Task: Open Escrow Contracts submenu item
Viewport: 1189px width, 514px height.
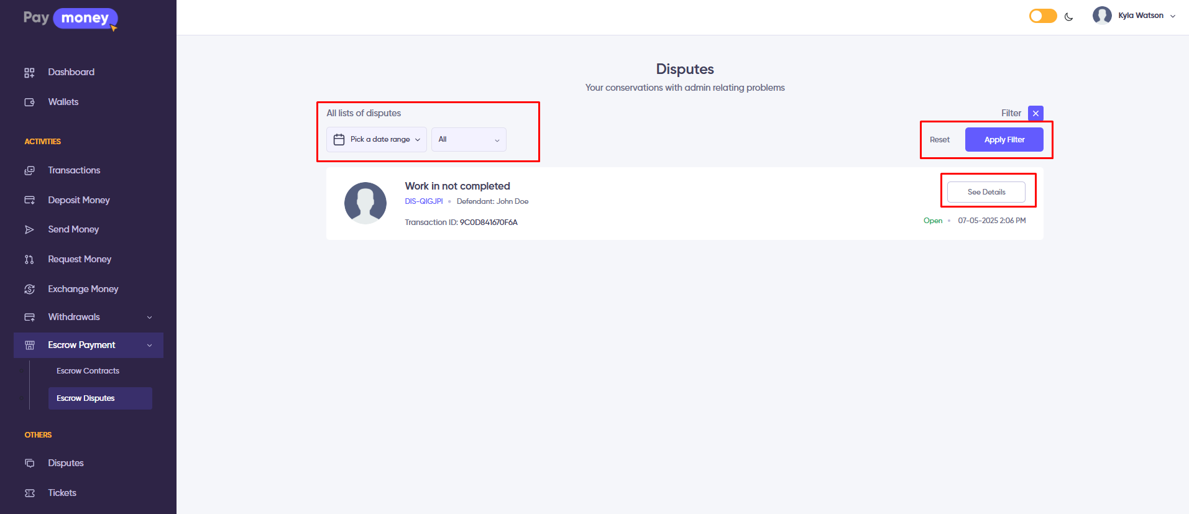Action: (x=88, y=371)
